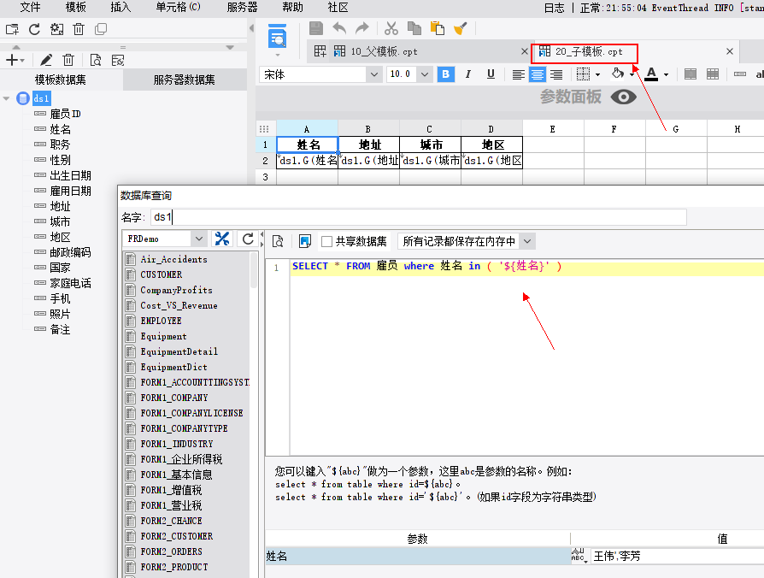Click the SQL preview icon in query dialog
Image resolution: width=764 pixels, height=578 pixels.
[x=278, y=241]
